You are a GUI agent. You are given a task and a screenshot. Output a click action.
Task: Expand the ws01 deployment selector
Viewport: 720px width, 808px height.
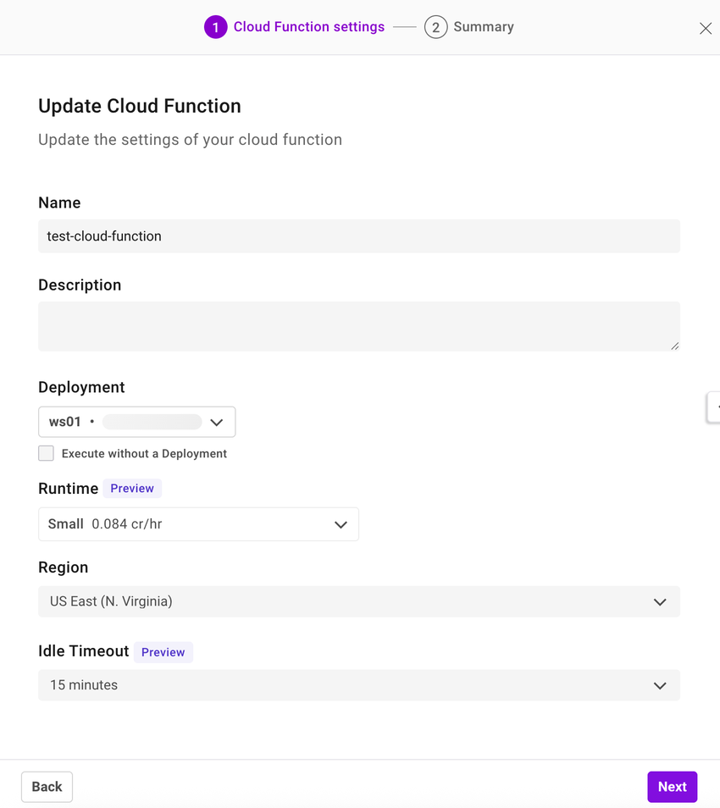pos(136,421)
